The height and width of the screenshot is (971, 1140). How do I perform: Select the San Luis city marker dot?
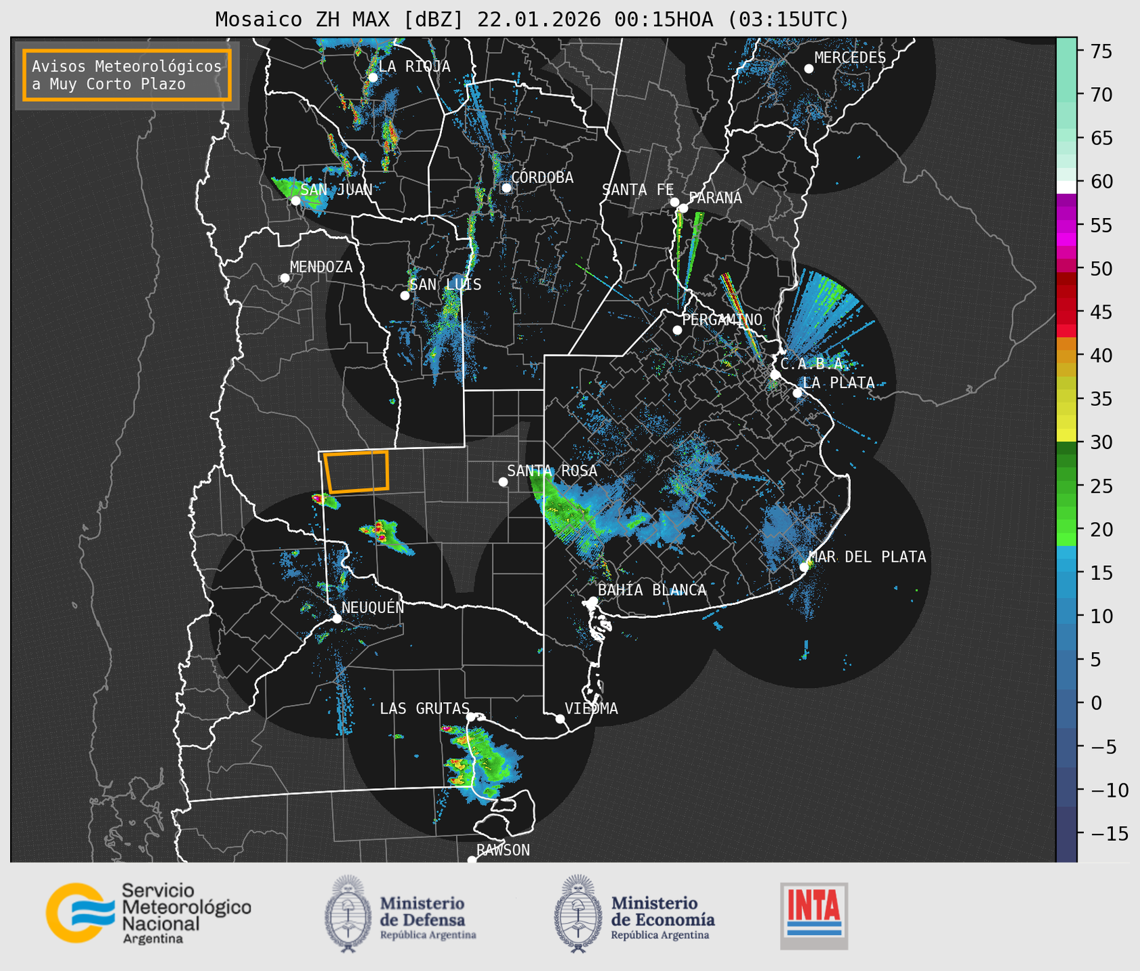pyautogui.click(x=405, y=295)
